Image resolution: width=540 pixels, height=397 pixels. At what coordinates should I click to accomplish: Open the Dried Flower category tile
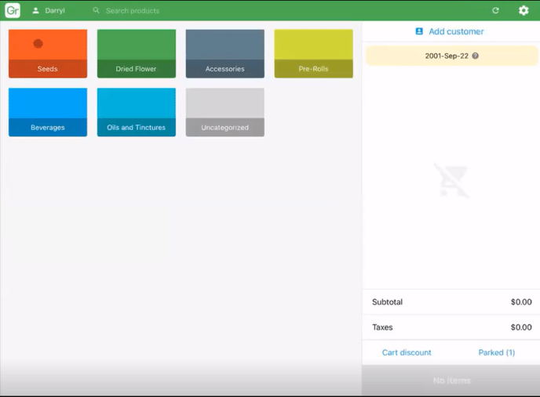pos(137,53)
